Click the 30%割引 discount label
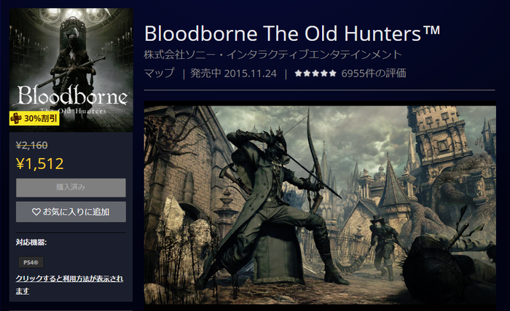510x311 pixels. [41, 119]
